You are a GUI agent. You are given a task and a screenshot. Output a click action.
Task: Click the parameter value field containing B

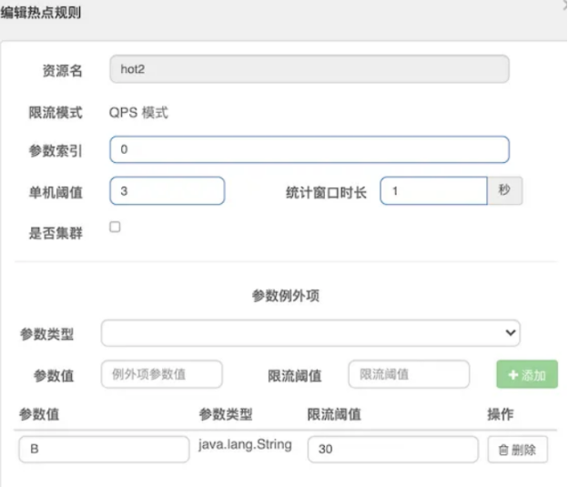[x=104, y=450]
